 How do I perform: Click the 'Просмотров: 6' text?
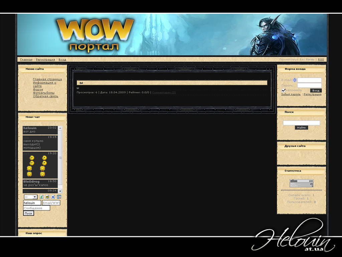click(x=87, y=92)
